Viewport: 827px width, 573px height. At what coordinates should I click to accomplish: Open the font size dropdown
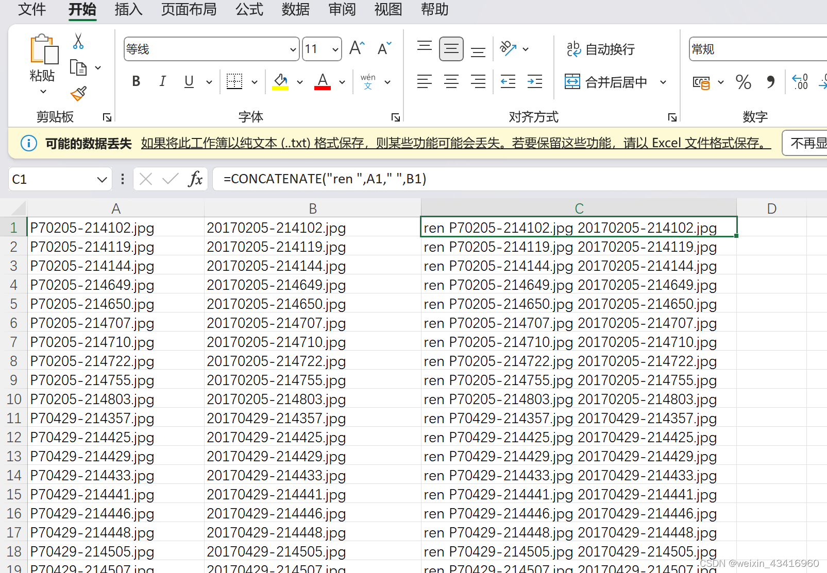pos(335,49)
